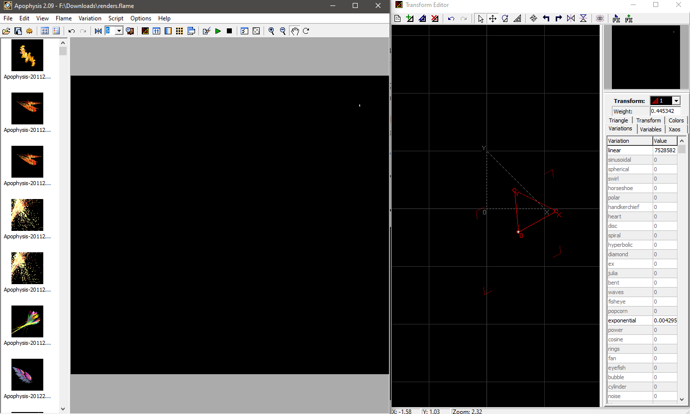The height and width of the screenshot is (414, 690).
Task: Rotate triangle 90 degrees counter-clockwise
Action: pyautogui.click(x=546, y=18)
